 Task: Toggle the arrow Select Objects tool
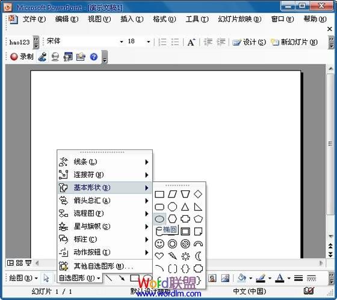pyautogui.click(x=46, y=278)
